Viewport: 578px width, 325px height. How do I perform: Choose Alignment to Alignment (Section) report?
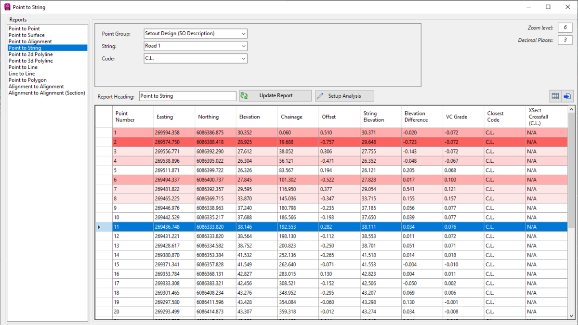tap(47, 93)
